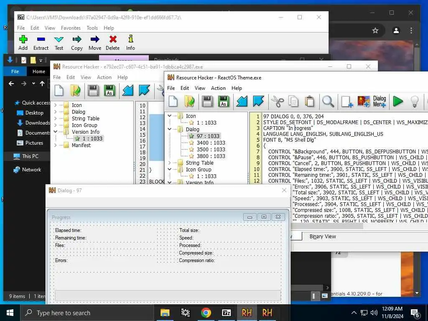Open Tools menu in 7-Zip
The height and width of the screenshot is (321, 428).
(x=92, y=28)
